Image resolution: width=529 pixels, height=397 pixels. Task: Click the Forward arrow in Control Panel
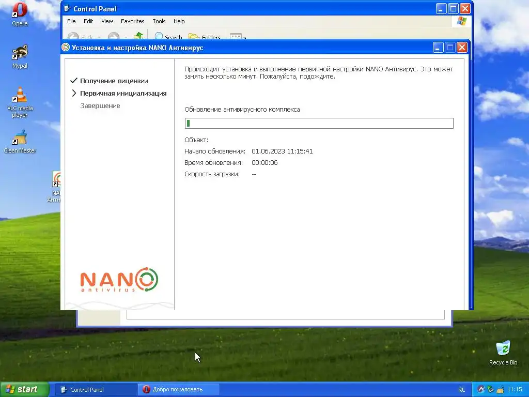click(x=114, y=36)
